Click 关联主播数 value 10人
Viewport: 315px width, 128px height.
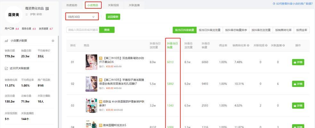(x=41, y=101)
